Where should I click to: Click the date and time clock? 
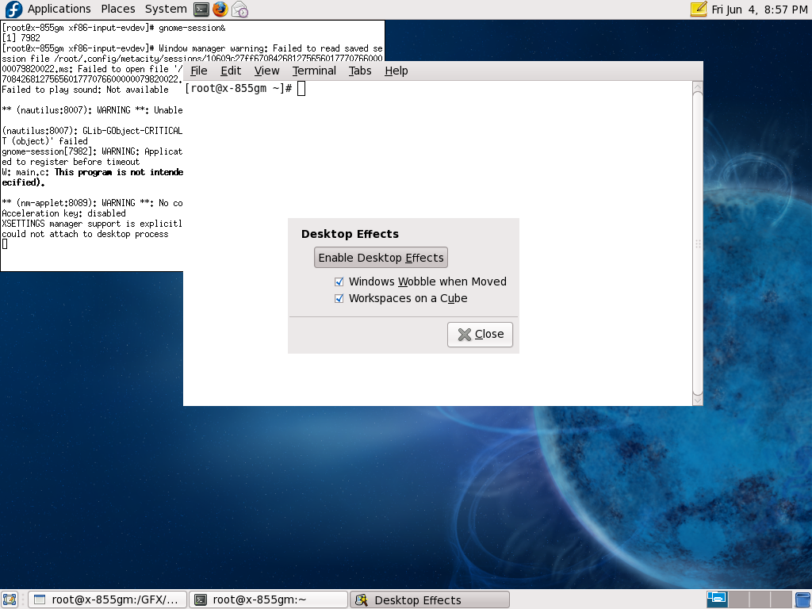click(x=759, y=10)
